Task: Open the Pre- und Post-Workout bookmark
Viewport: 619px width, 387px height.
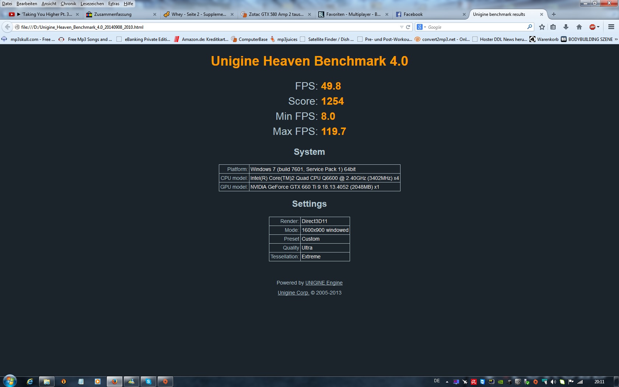Action: [x=385, y=39]
